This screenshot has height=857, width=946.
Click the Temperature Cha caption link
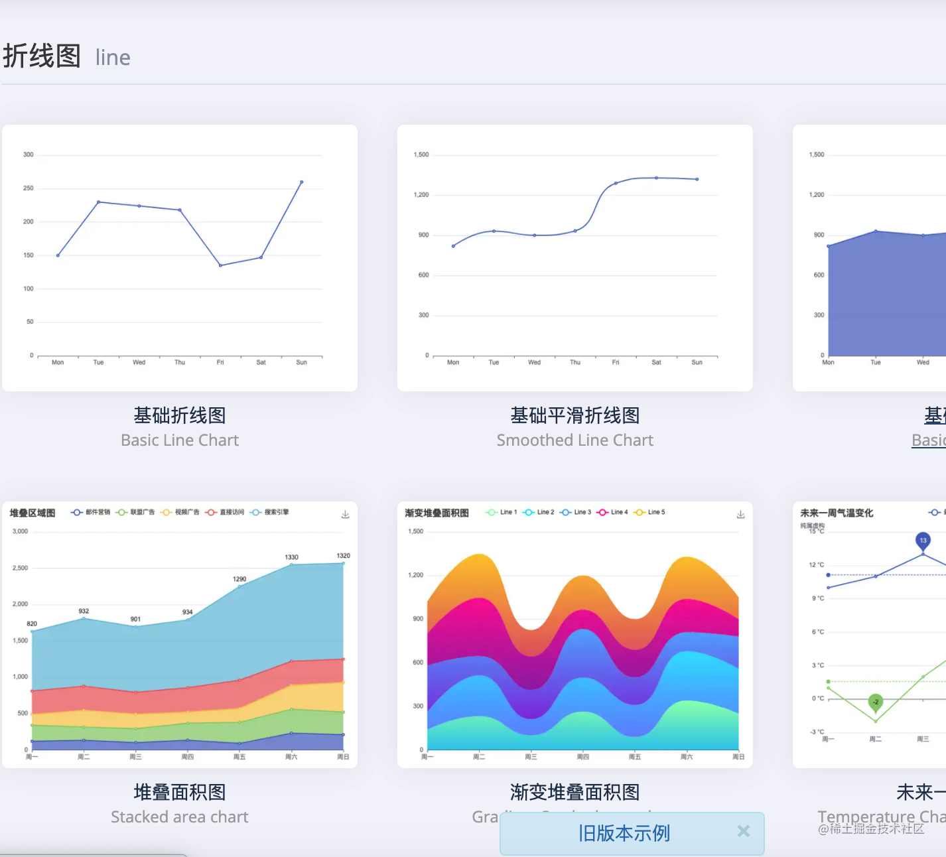[882, 817]
